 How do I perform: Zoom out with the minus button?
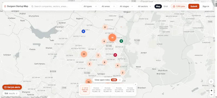[212, 95]
